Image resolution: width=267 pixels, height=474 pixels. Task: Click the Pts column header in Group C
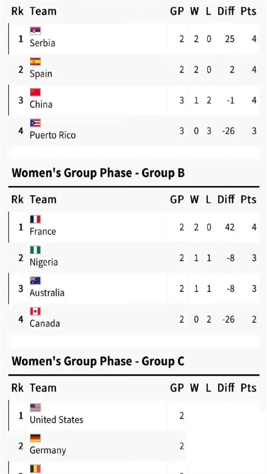[248, 388]
